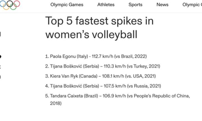Click the 'Top 5 fastest spikes' heading
This screenshot has height=121, width=202.
click(x=99, y=28)
